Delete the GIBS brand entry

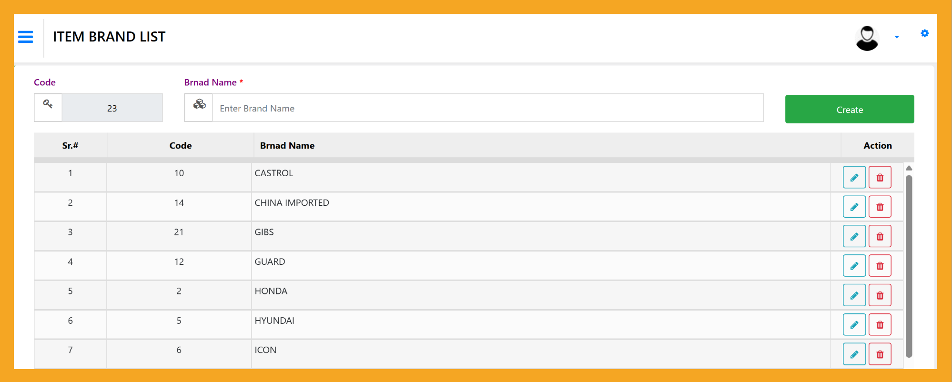(880, 237)
